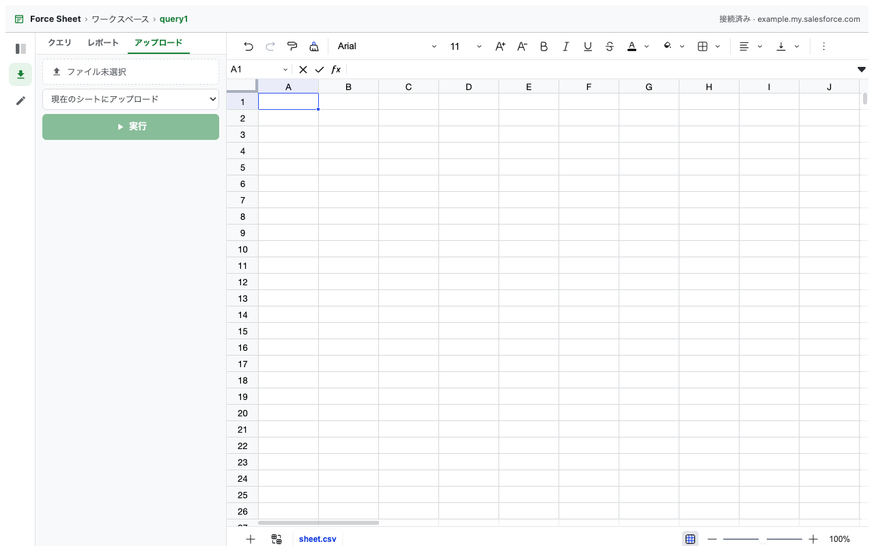
Task: Select the sheet.csv sheet tab
Action: pyautogui.click(x=318, y=539)
